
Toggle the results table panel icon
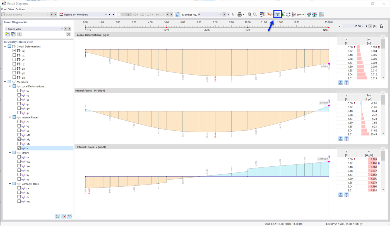coord(321,14)
